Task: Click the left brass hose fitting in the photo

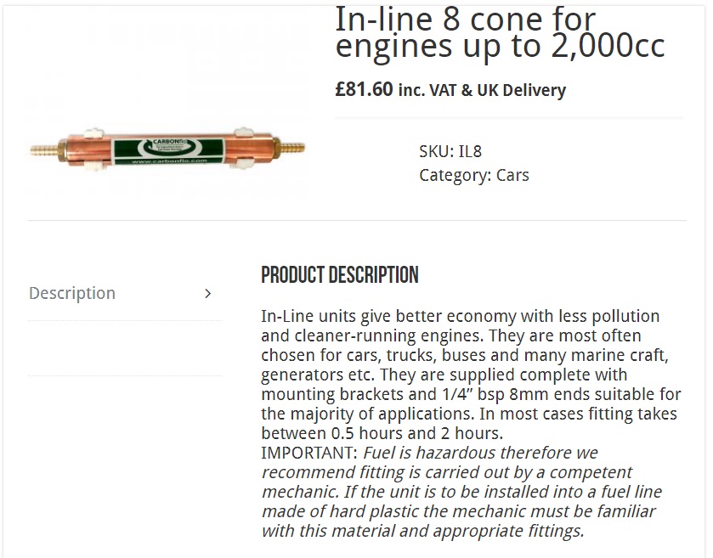Action: pos(44,150)
